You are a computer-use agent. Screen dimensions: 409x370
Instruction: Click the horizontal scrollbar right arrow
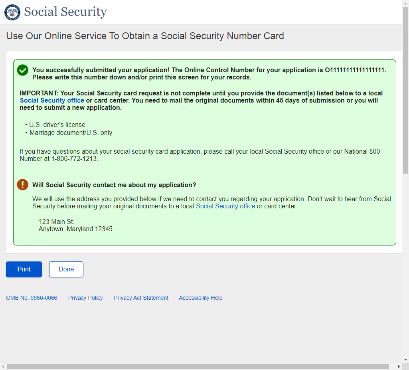tap(399, 366)
